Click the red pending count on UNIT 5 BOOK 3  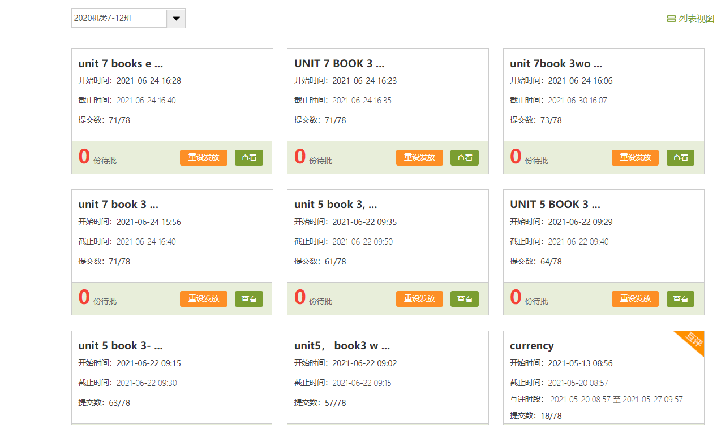516,297
